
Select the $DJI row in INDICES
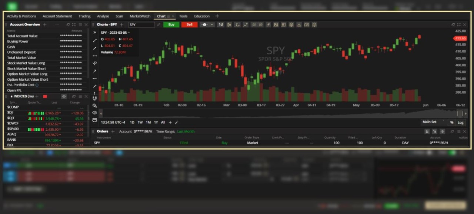click(x=46, y=113)
